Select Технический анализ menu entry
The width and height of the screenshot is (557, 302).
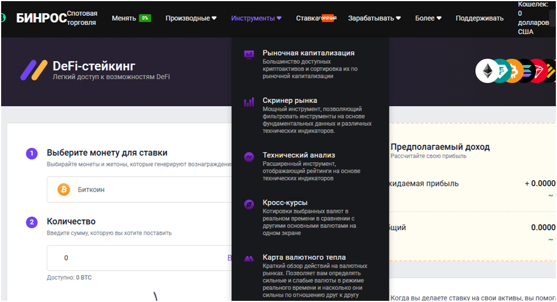tap(310, 167)
